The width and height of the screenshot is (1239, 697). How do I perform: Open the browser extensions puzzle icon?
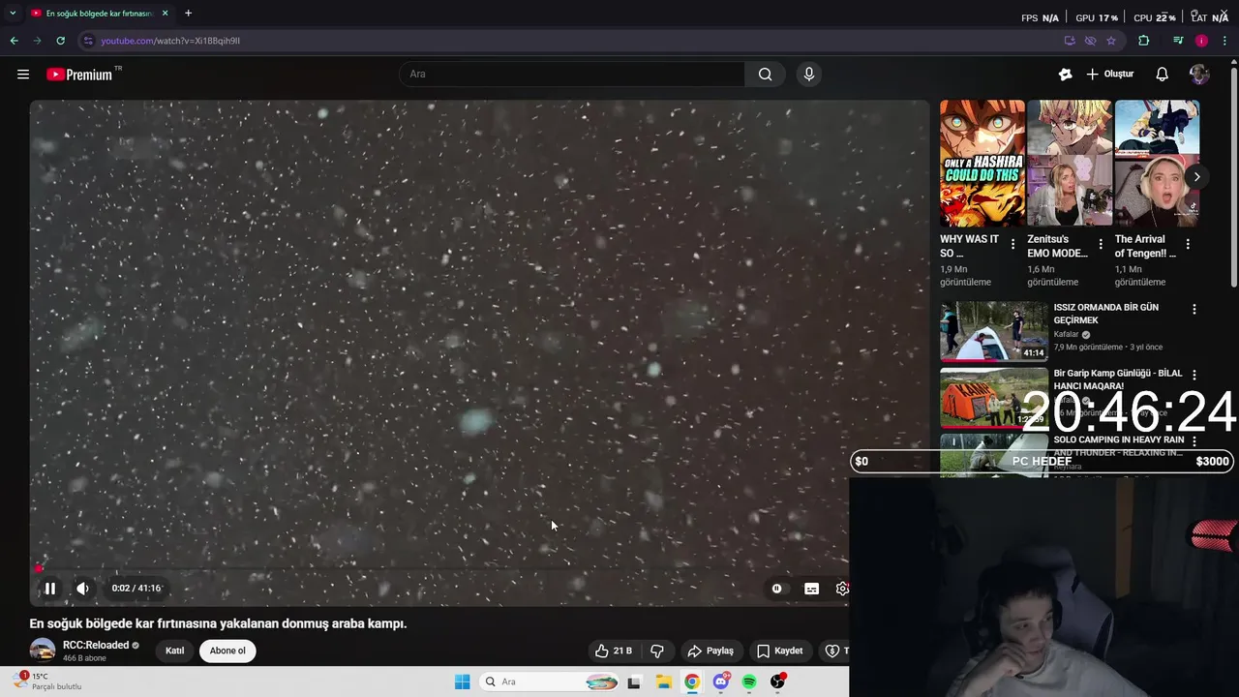1144,41
